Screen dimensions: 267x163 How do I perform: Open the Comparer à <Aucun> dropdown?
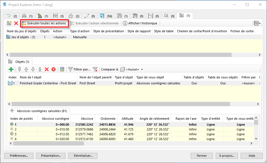(x=132, y=69)
